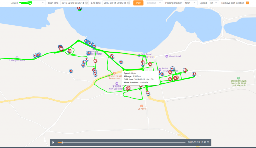Open the End time calendar picker icon
This screenshot has width=256, height=148.
click(129, 3)
